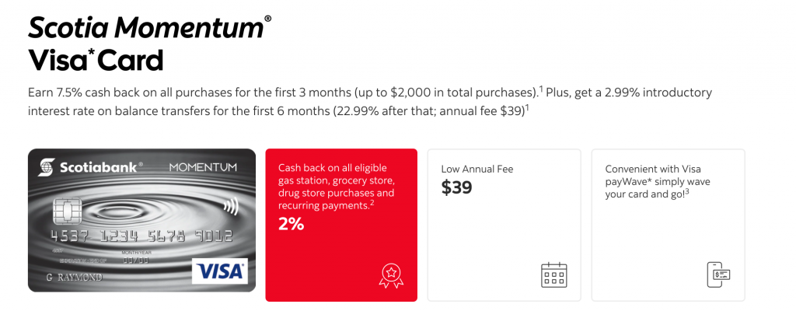Click the mobile payment icon in payWave card

click(x=719, y=275)
